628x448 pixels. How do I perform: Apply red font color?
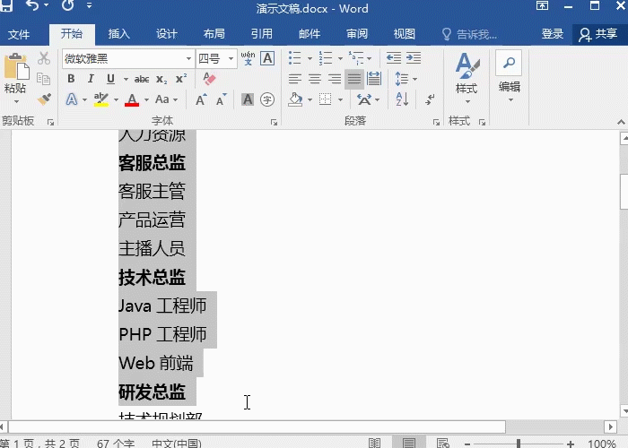(132, 99)
